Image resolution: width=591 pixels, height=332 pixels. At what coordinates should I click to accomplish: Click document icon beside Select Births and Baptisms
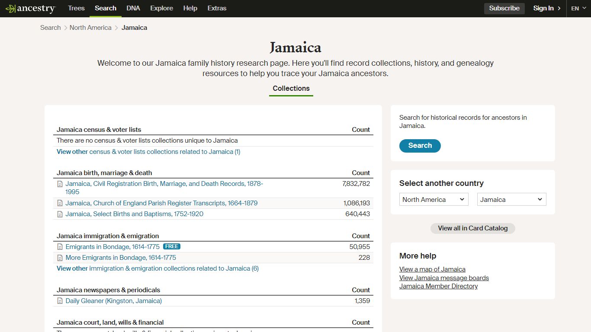pos(60,214)
